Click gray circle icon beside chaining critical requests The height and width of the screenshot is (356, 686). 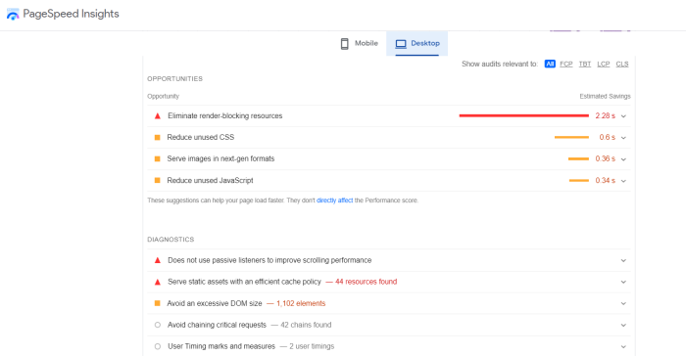click(x=158, y=325)
